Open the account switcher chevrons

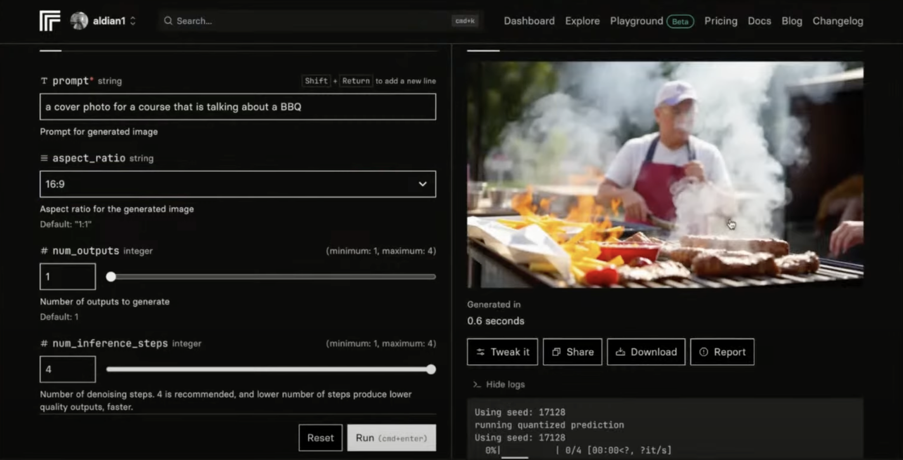tap(133, 21)
